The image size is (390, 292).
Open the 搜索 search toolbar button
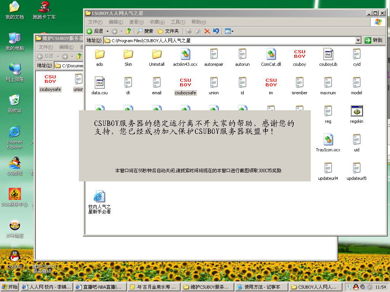tap(145, 31)
